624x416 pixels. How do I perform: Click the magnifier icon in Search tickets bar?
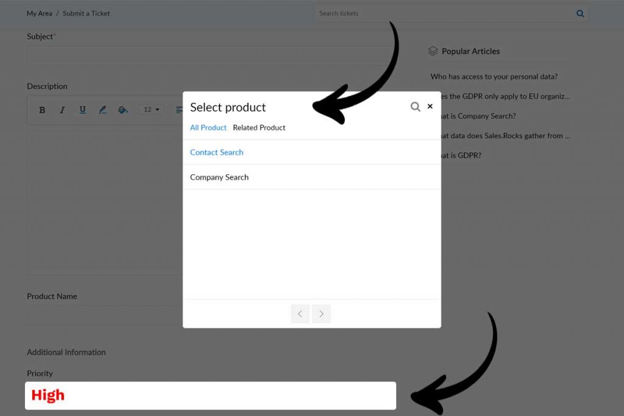click(x=580, y=13)
